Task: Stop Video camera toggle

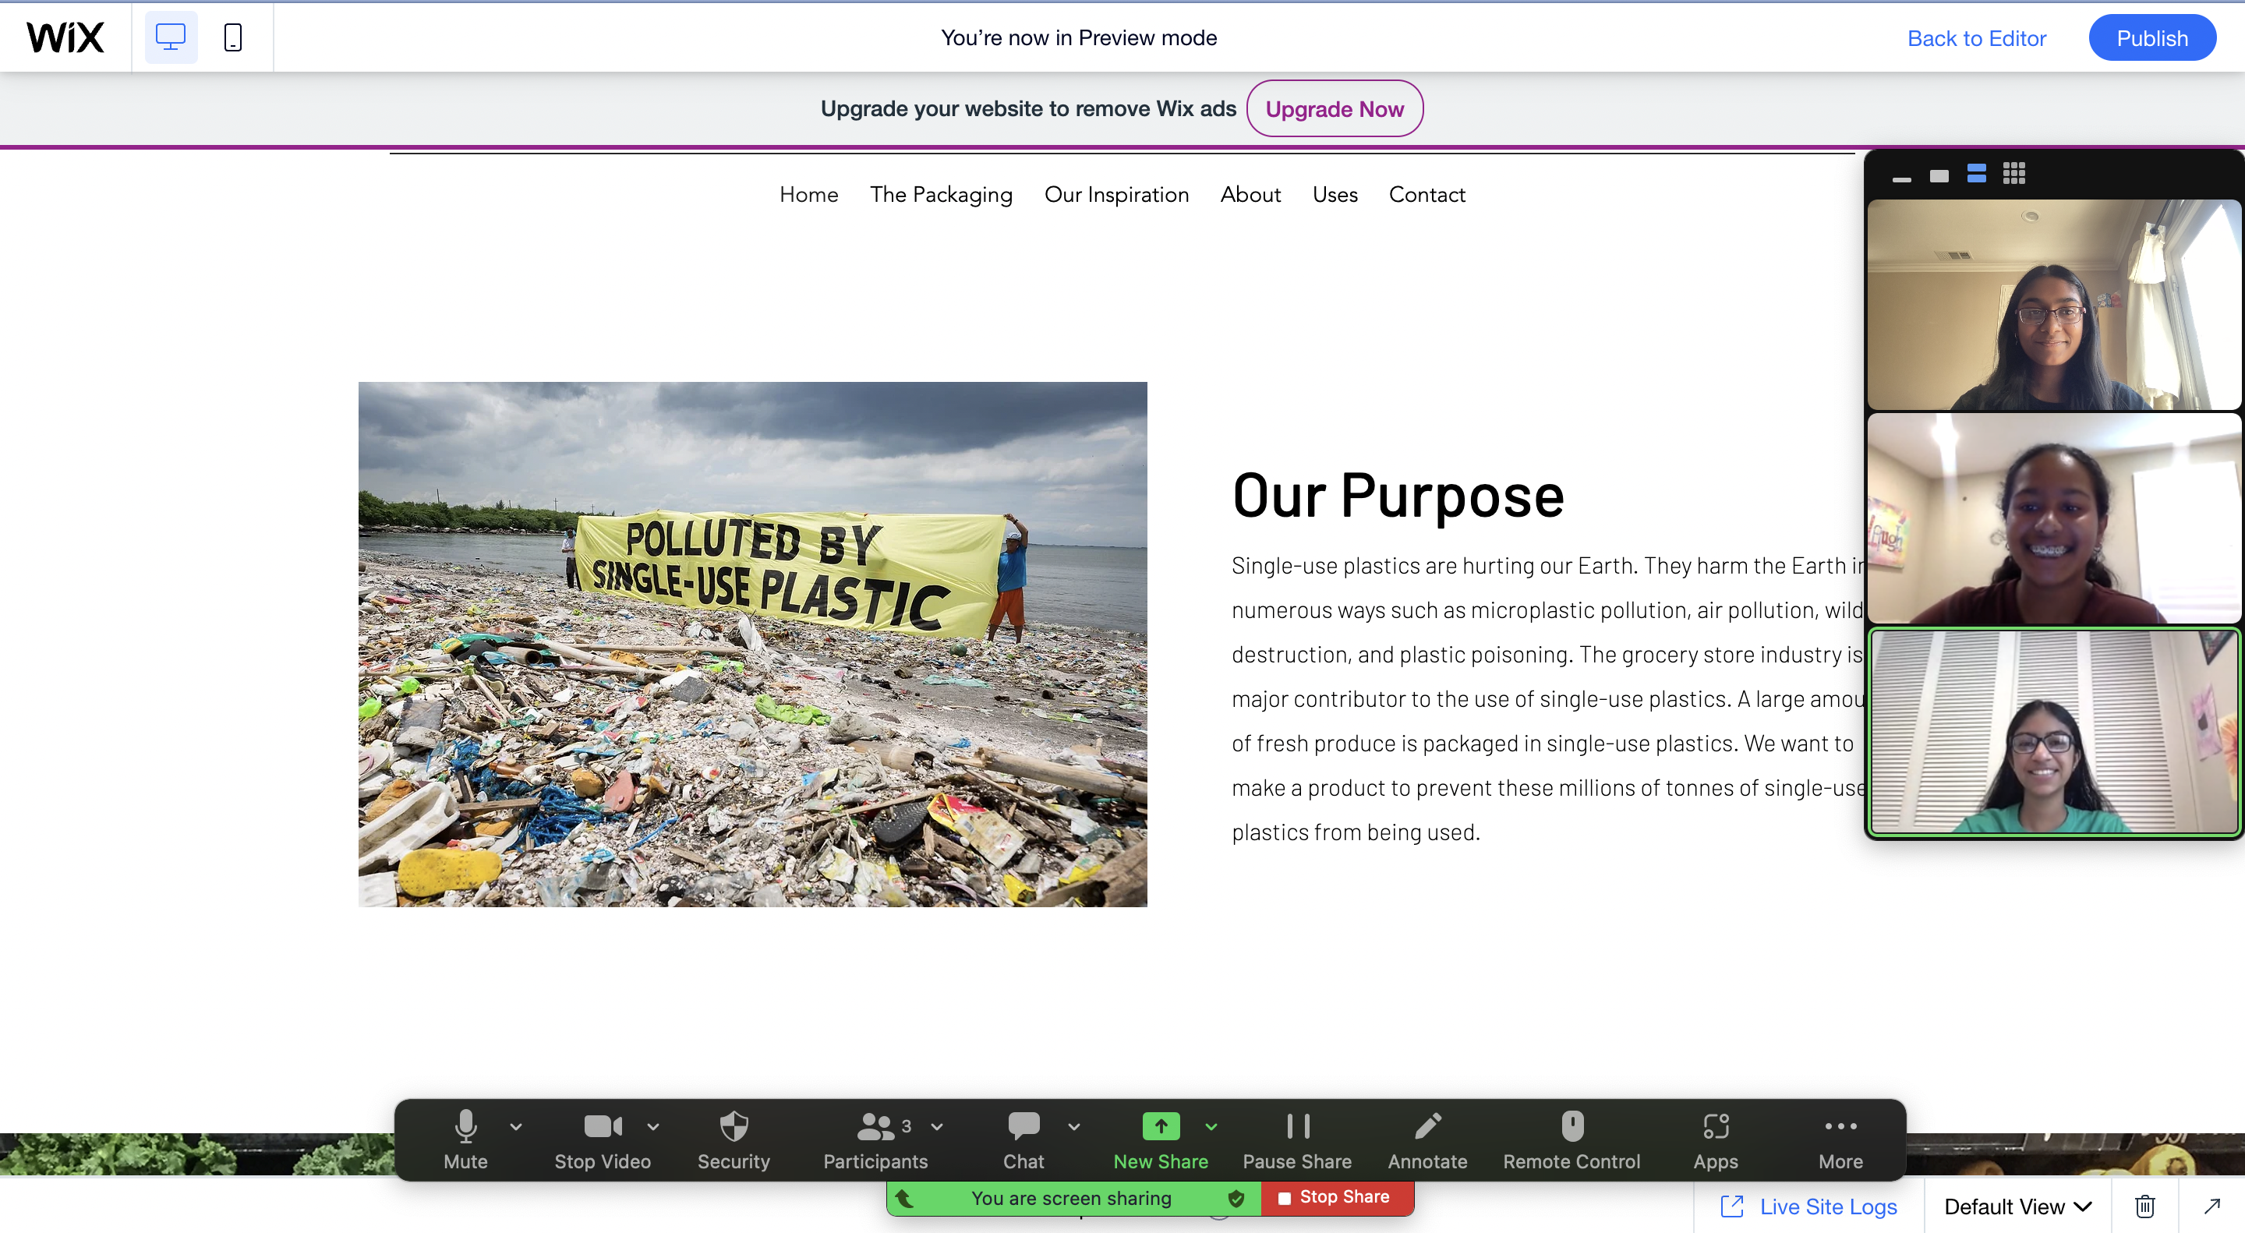Action: pos(603,1127)
